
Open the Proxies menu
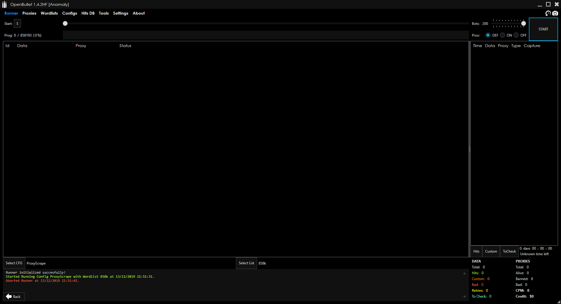click(x=29, y=13)
